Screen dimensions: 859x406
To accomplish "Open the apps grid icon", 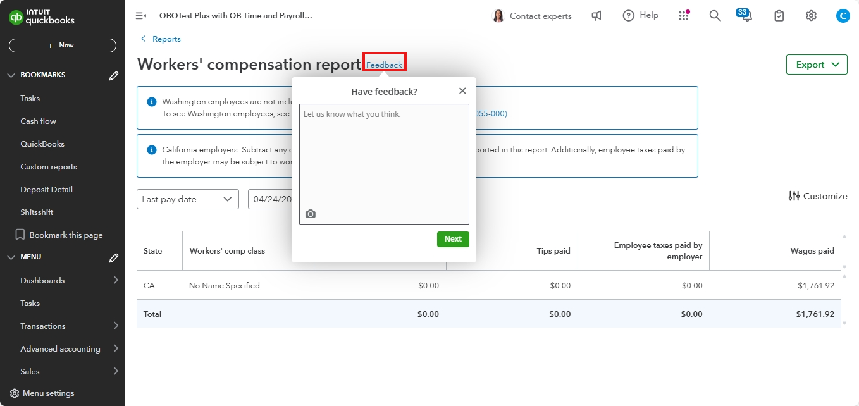I will (x=683, y=16).
